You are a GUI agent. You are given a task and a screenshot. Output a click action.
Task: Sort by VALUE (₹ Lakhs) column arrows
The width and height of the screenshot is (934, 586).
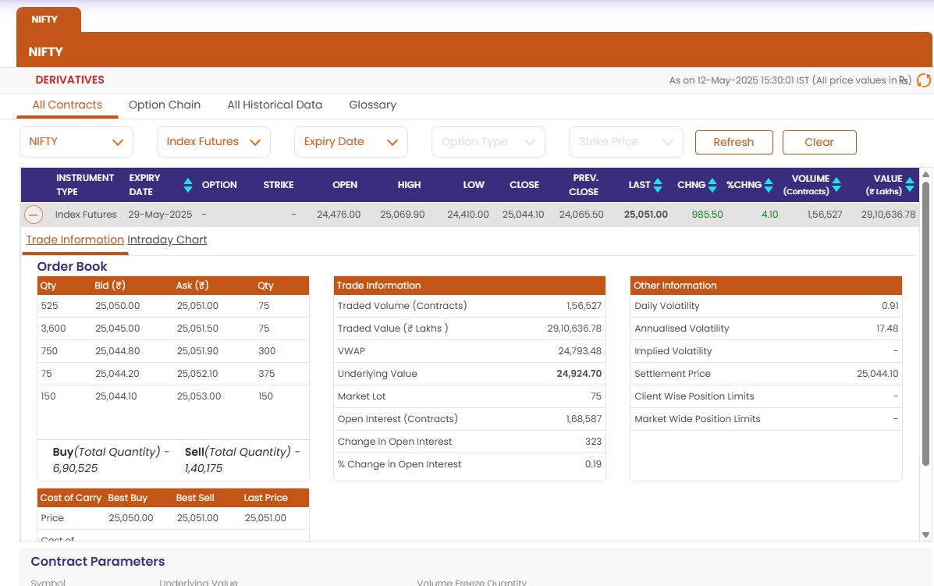pyautogui.click(x=910, y=185)
